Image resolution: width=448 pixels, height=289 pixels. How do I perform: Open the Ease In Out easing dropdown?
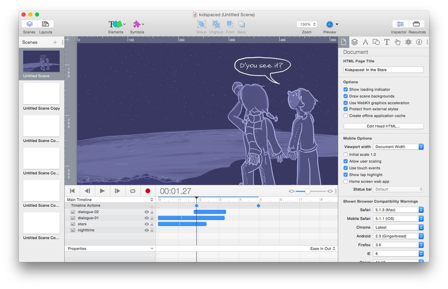point(321,248)
